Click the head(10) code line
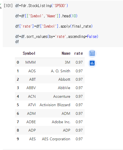The height and width of the screenshot is (150, 123). pyautogui.click(x=46, y=16)
